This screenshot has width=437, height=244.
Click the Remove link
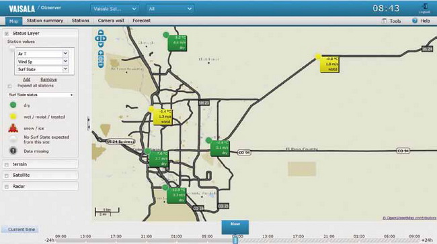pos(48,80)
